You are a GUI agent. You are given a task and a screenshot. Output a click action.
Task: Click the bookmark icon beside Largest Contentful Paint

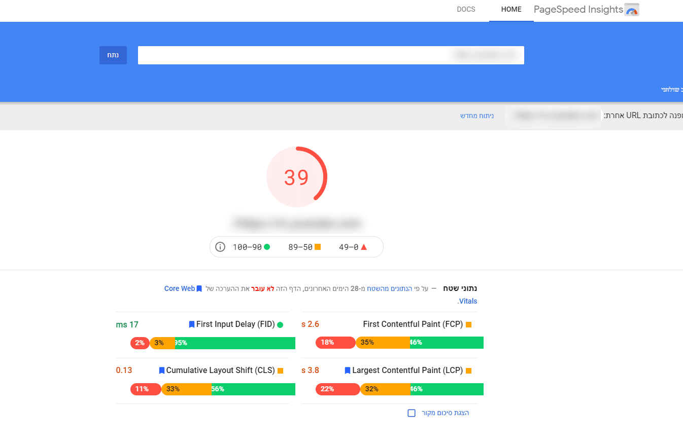click(x=348, y=371)
